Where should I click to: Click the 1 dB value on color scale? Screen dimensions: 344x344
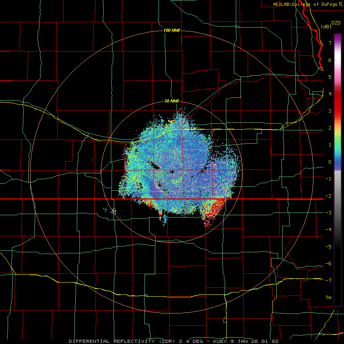coord(330,145)
